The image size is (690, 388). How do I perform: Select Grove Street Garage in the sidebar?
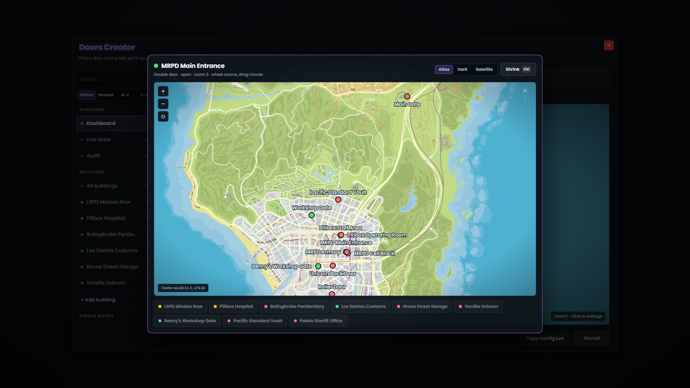point(112,267)
